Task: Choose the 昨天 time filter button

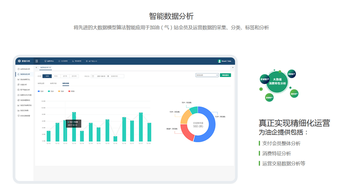Action: (x=56, y=76)
